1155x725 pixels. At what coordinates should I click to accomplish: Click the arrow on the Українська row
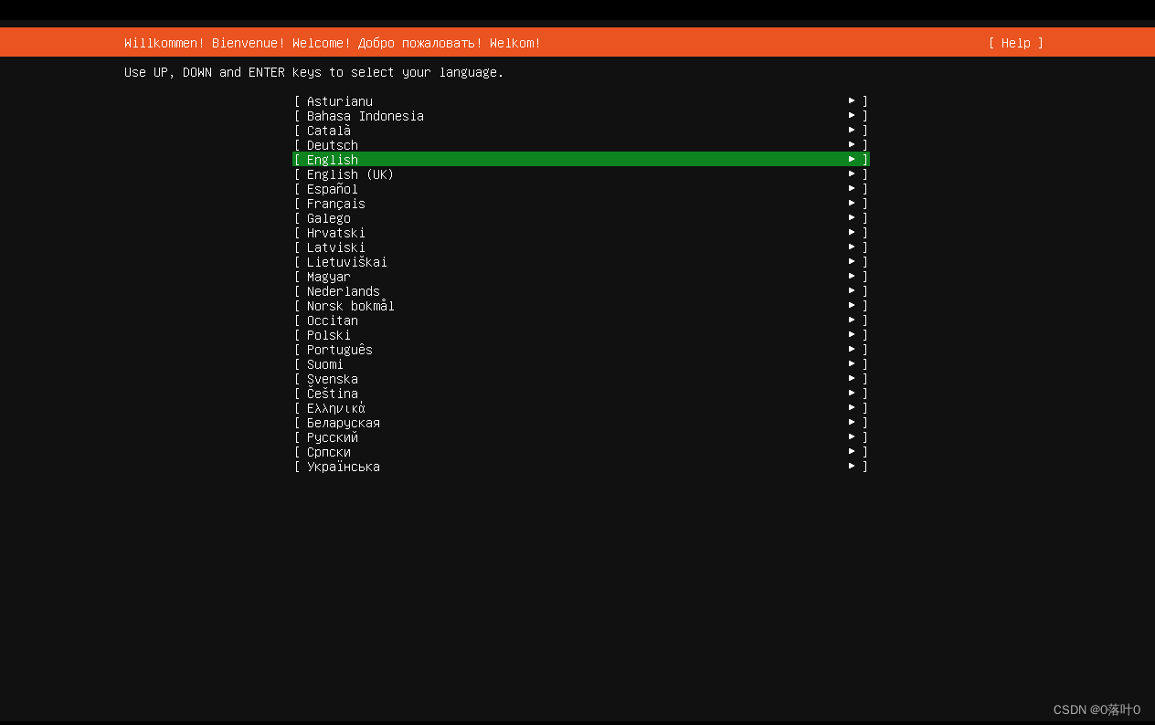point(852,466)
